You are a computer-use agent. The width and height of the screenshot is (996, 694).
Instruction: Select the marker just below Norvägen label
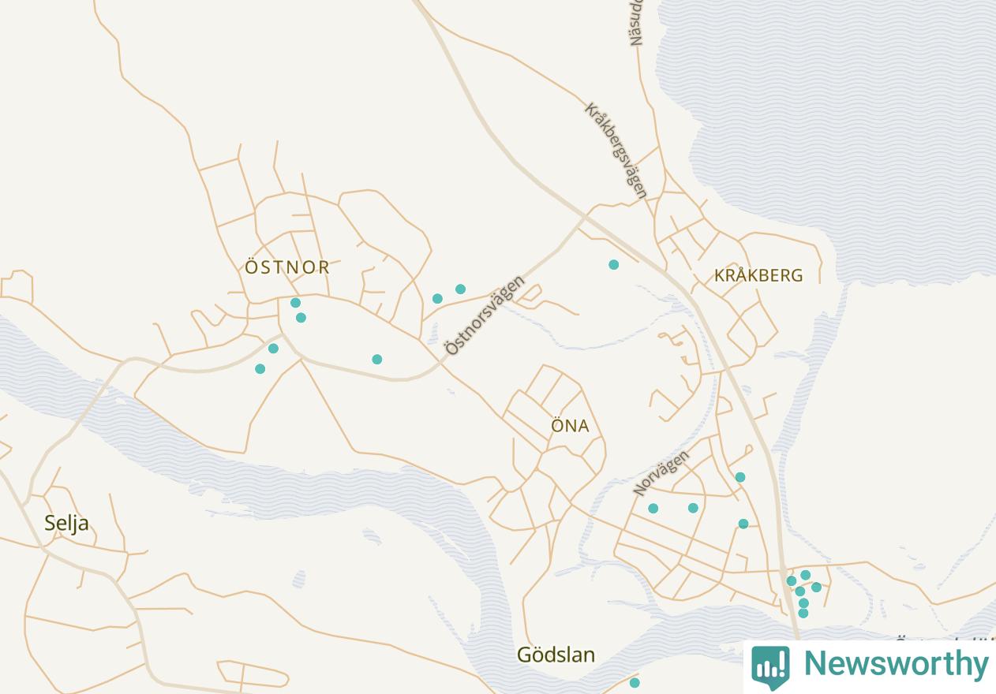point(653,509)
